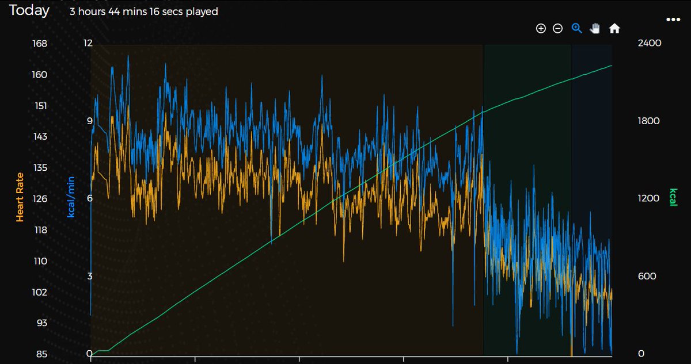Click the 'Today' heading
This screenshot has height=364, width=691.
(29, 10)
